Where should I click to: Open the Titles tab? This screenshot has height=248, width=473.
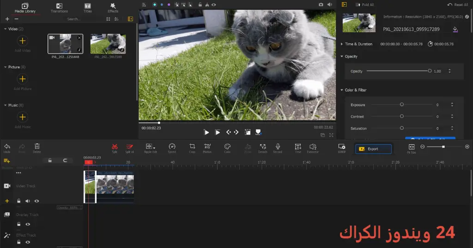pos(87,8)
